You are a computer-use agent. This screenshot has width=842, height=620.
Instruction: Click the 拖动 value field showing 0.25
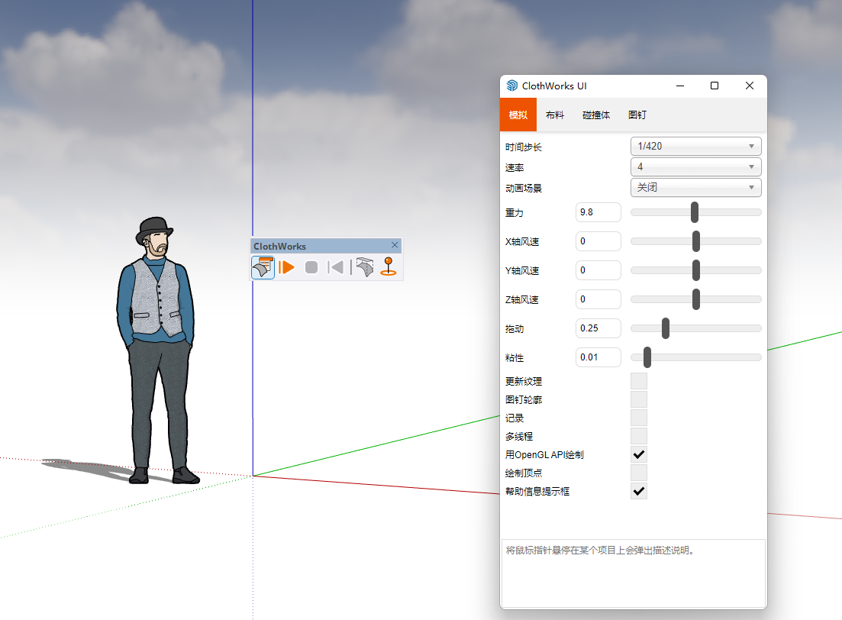[598, 328]
